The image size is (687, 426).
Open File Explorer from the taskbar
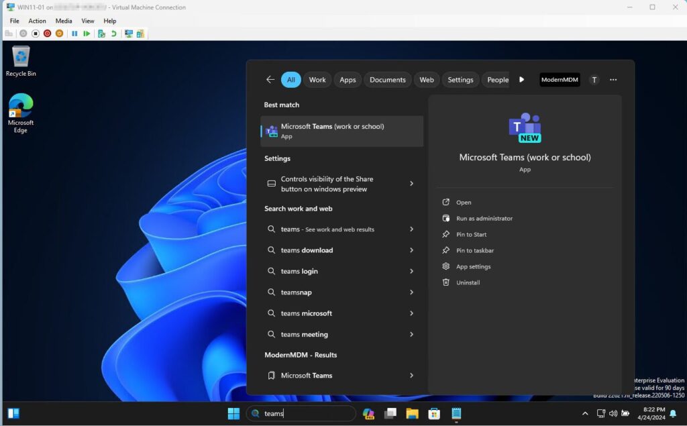point(412,413)
